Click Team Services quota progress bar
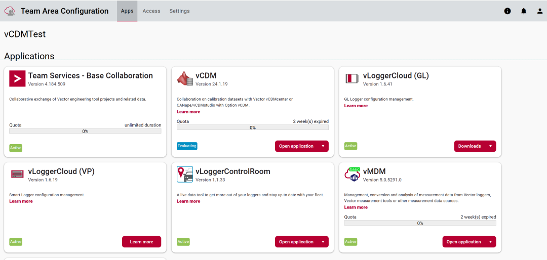 point(85,132)
